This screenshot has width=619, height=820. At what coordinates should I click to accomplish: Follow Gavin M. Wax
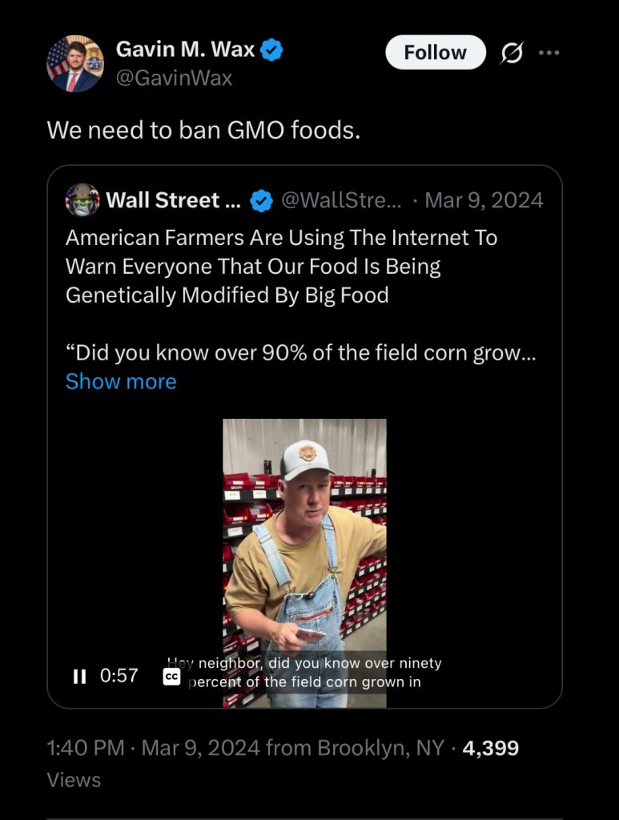click(x=435, y=53)
